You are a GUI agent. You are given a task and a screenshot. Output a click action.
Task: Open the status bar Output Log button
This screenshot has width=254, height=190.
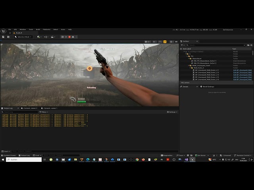point(24,156)
